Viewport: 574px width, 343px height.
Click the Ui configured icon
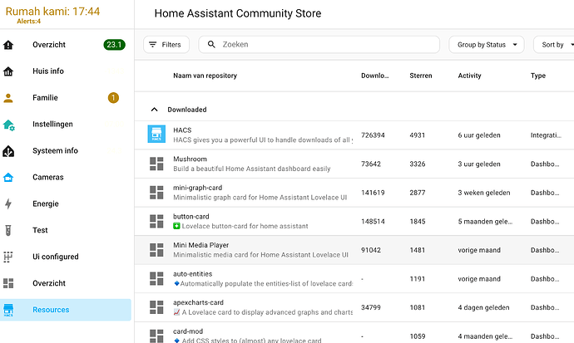(8, 257)
